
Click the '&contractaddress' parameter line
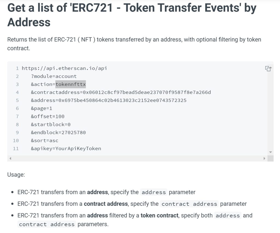point(121,92)
